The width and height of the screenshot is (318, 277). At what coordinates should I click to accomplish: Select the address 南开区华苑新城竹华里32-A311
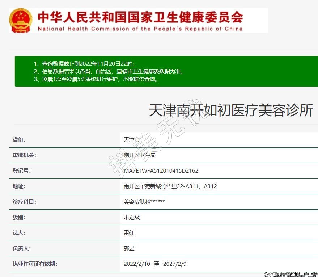point(170,186)
